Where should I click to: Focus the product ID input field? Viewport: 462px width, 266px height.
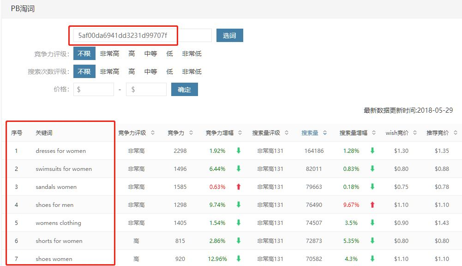tap(142, 36)
